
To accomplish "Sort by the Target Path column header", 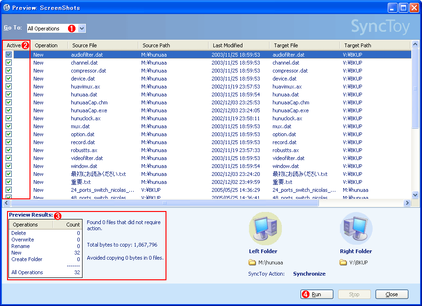I will pos(375,45).
